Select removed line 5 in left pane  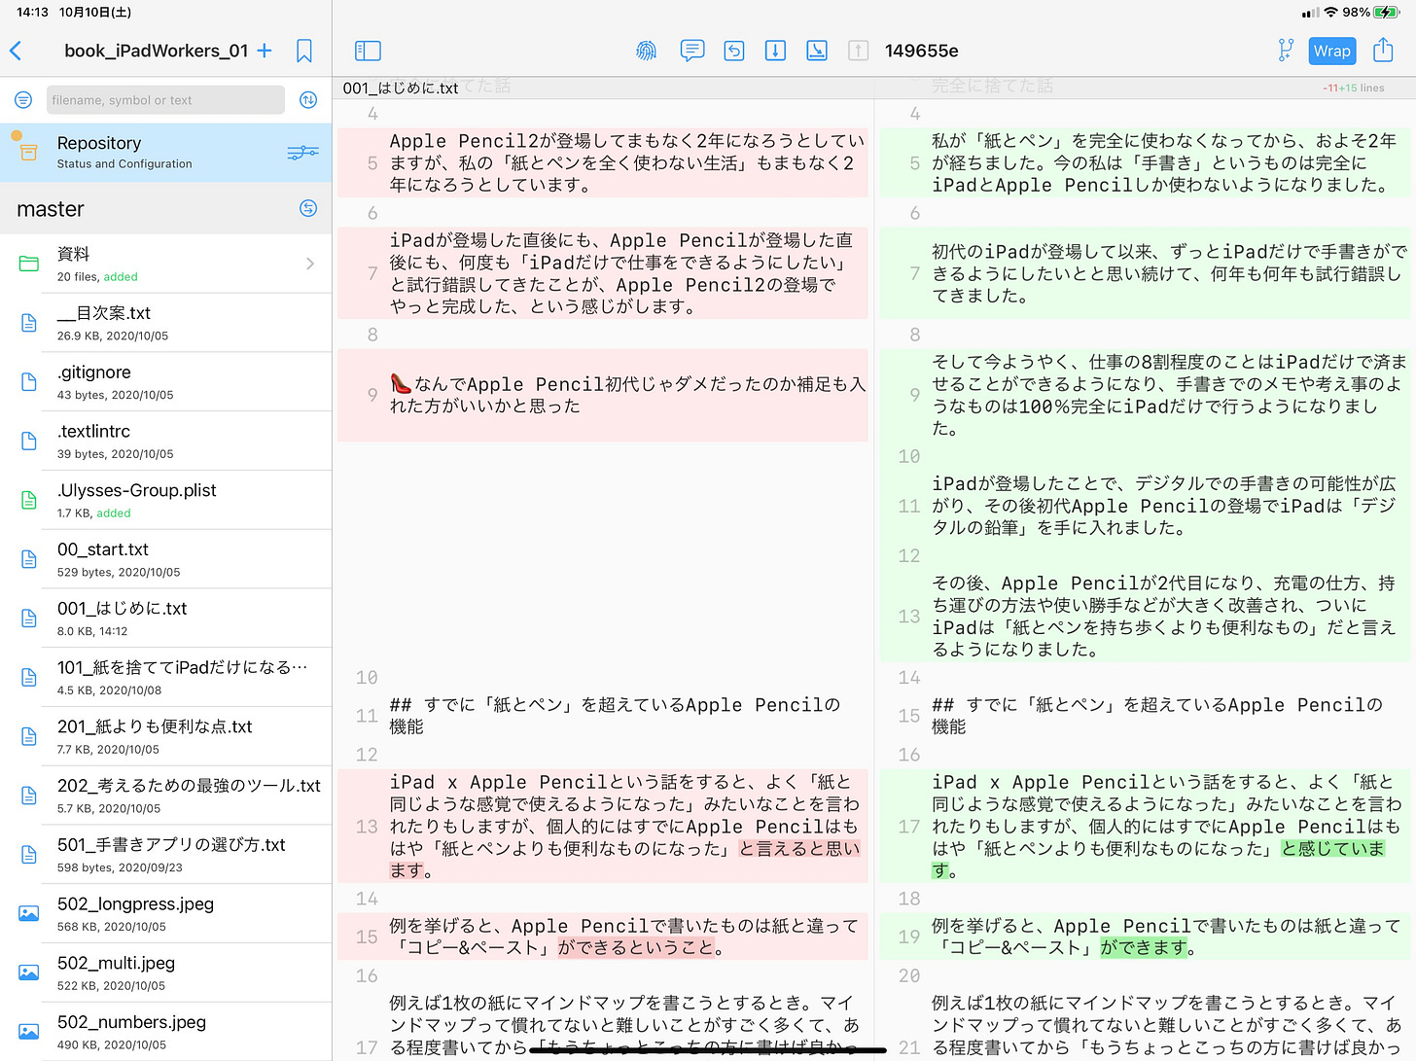[603, 162]
